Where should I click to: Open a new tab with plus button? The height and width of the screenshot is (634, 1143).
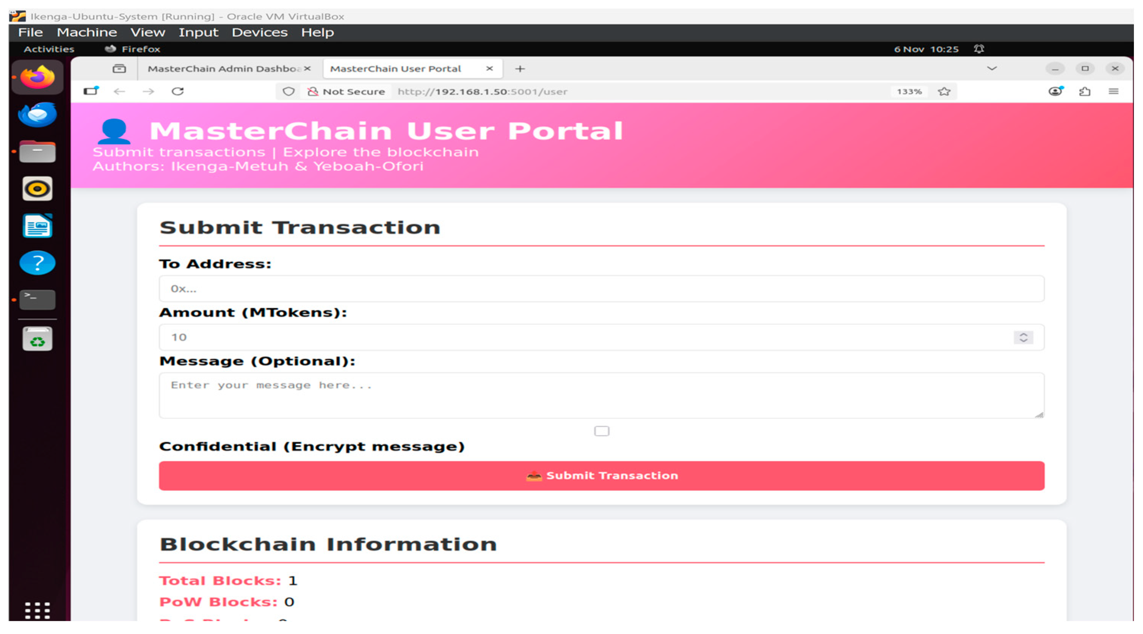click(520, 69)
